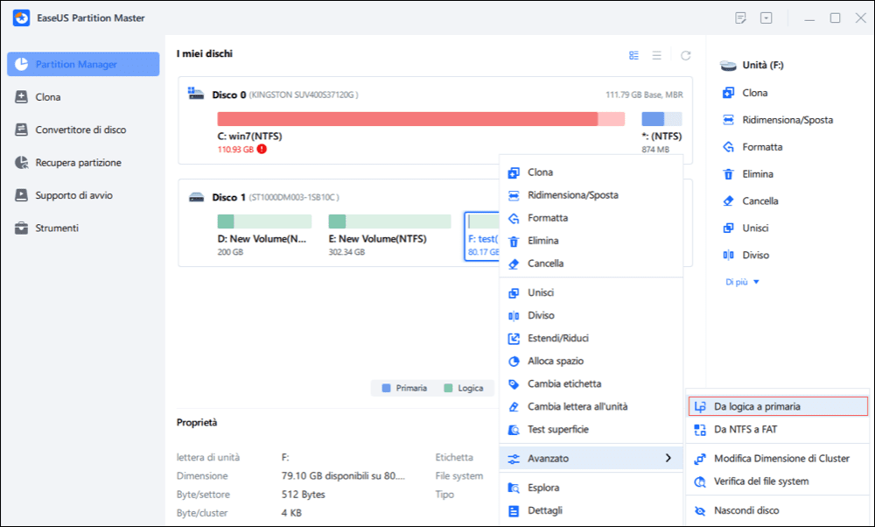The width and height of the screenshot is (875, 527).
Task: Choose Elimina trash icon in right panel
Action: tap(728, 174)
